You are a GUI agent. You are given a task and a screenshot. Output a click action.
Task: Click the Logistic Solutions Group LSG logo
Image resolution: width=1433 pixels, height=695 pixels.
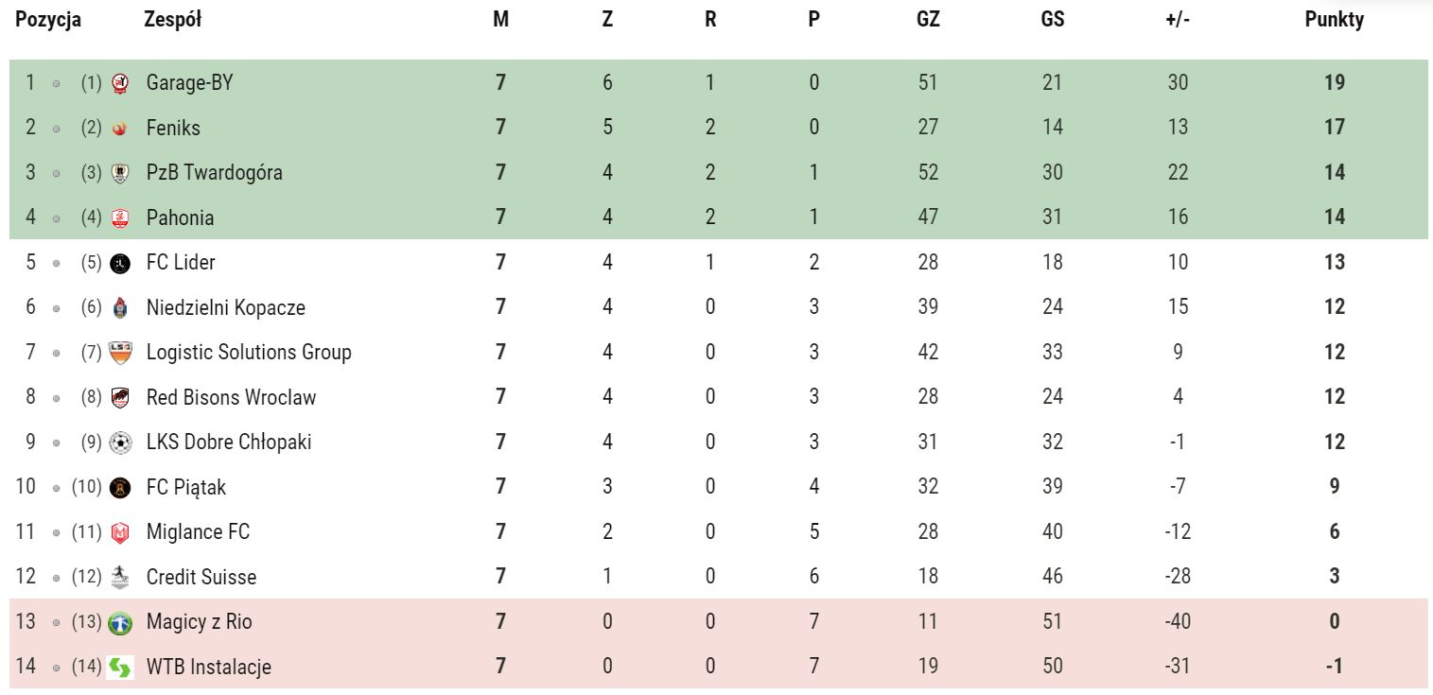click(x=120, y=353)
